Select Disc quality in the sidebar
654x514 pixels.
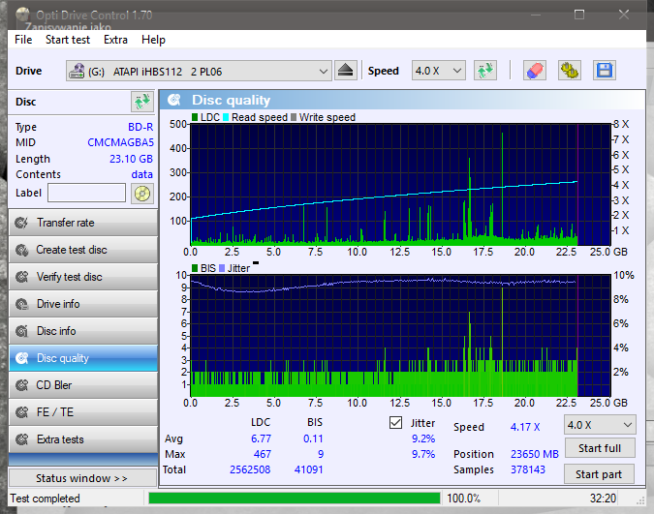[x=83, y=358]
